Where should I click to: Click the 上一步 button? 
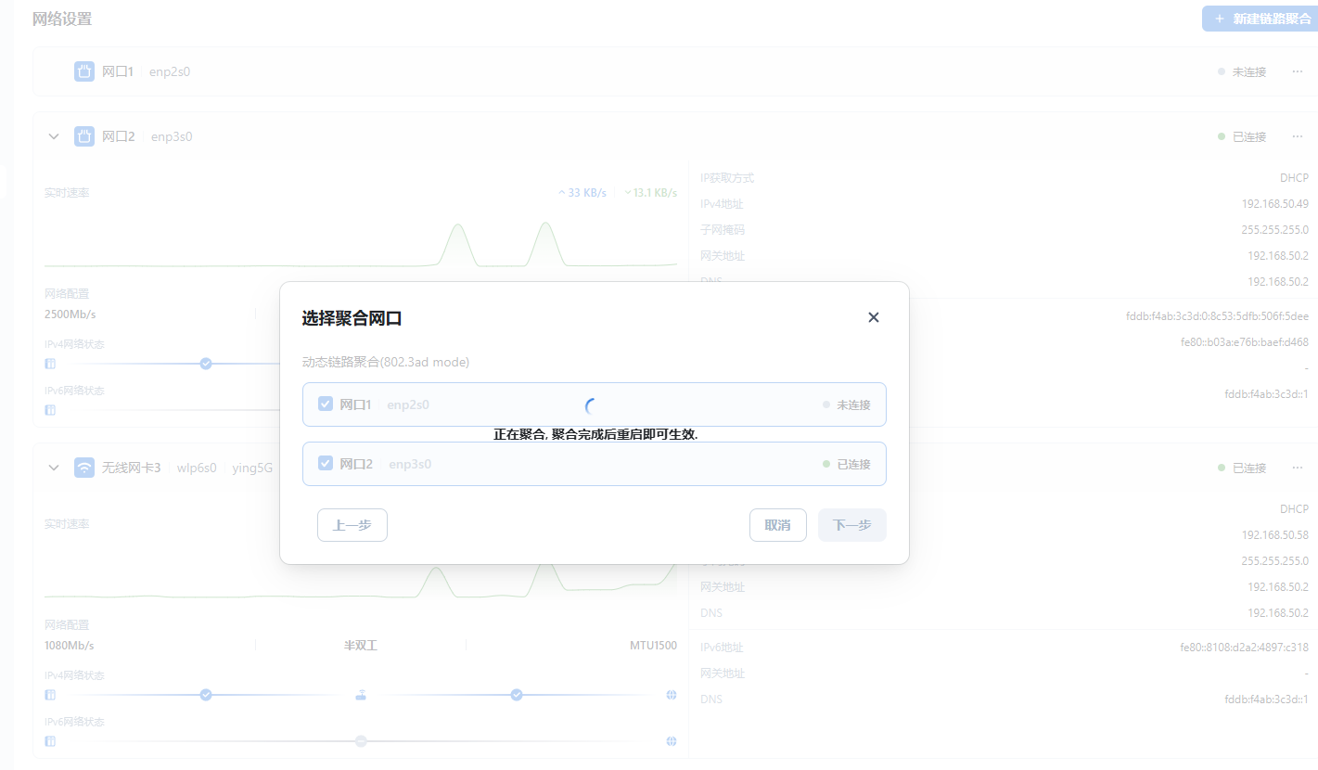(x=352, y=525)
